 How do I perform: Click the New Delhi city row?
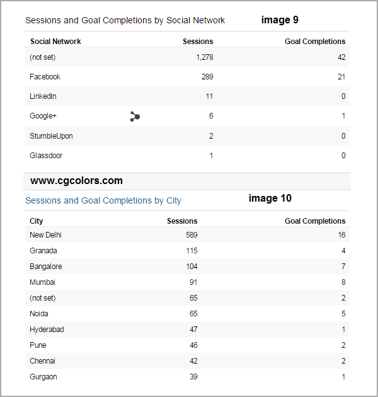[x=187, y=234]
